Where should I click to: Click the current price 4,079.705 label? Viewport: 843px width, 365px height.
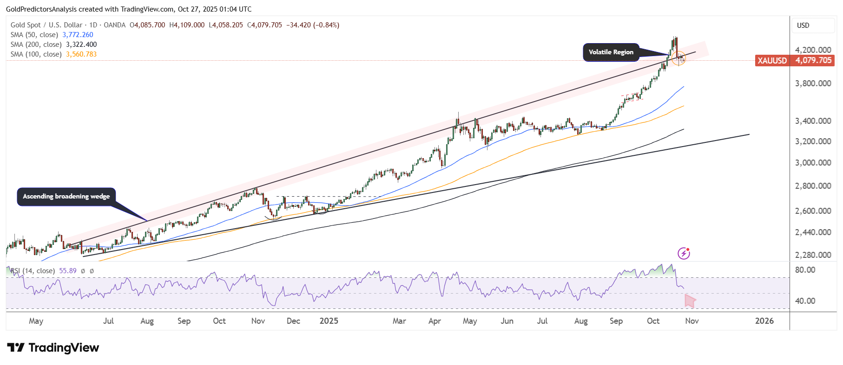click(x=813, y=61)
